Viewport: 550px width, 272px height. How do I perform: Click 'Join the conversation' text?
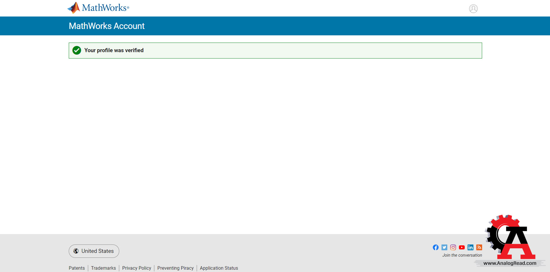[x=462, y=255]
